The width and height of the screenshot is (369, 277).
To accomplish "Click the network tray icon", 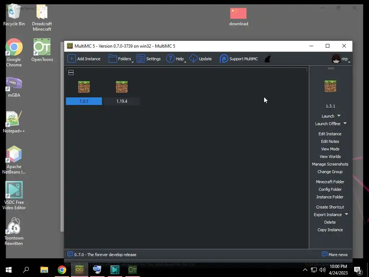I will (x=314, y=270).
